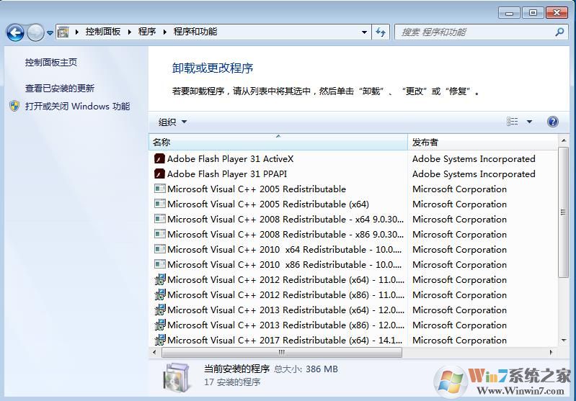
Task: Refresh the Programs and Features list
Action: 381,32
